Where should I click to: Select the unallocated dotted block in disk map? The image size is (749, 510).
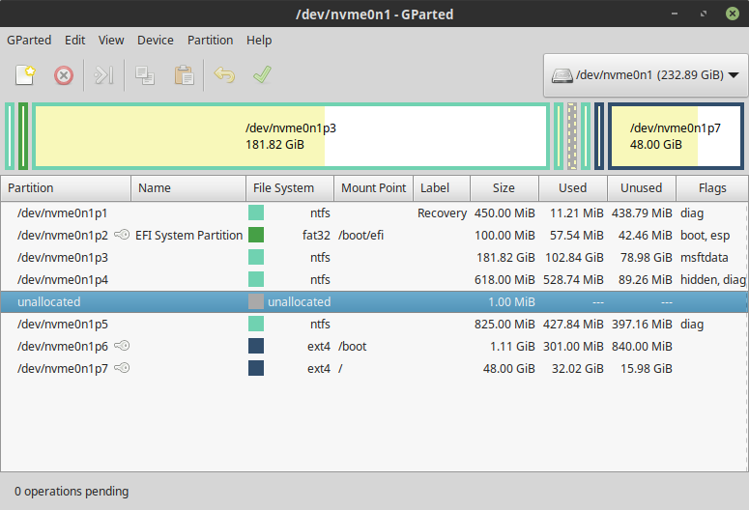pos(572,136)
